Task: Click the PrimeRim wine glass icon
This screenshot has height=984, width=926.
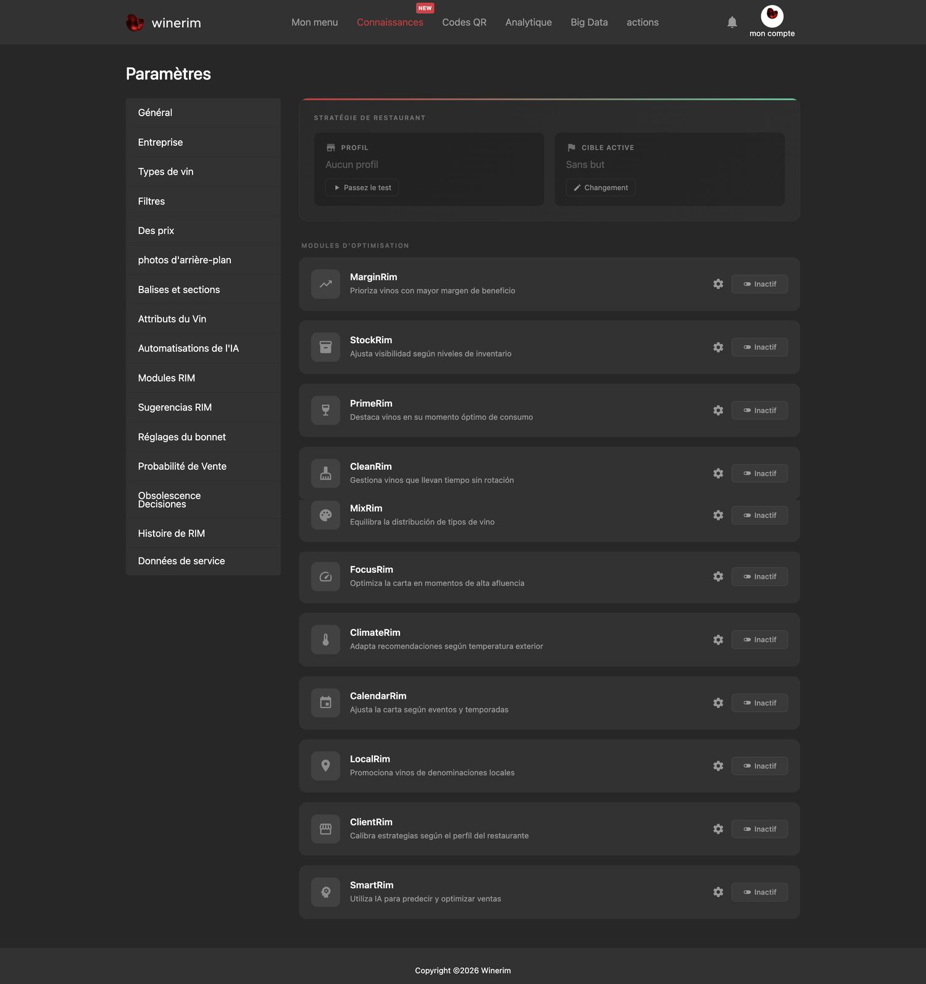Action: click(x=325, y=411)
